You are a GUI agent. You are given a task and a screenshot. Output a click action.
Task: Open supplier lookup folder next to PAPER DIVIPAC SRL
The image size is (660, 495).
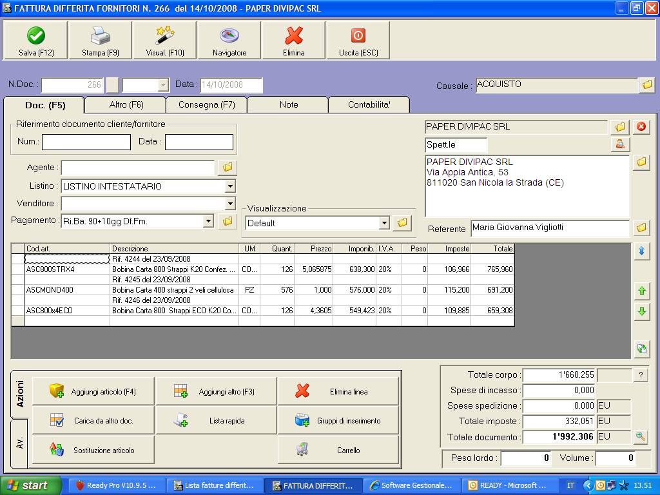coord(619,127)
